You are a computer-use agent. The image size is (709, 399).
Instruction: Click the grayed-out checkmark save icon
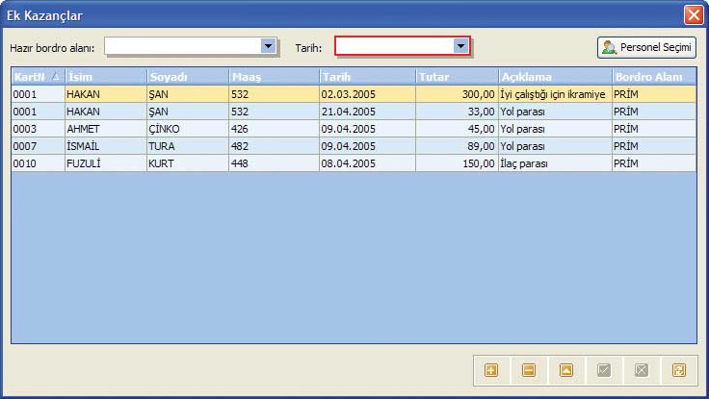coord(604,370)
